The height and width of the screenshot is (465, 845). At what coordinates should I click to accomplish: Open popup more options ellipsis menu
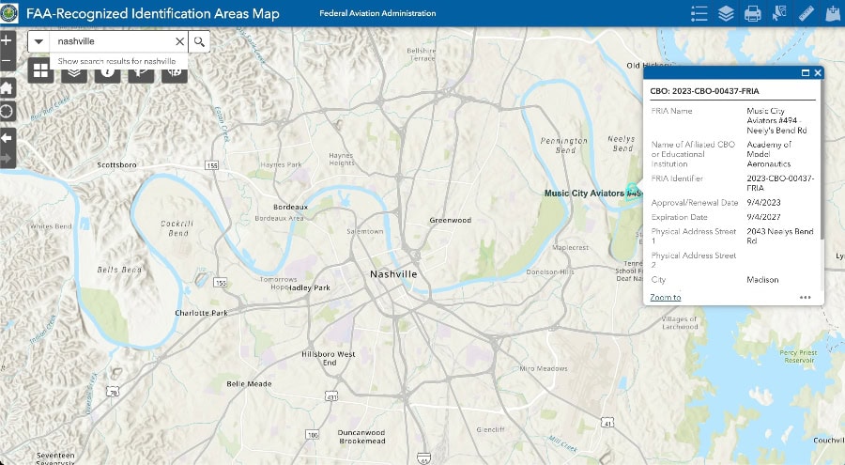pyautogui.click(x=805, y=297)
